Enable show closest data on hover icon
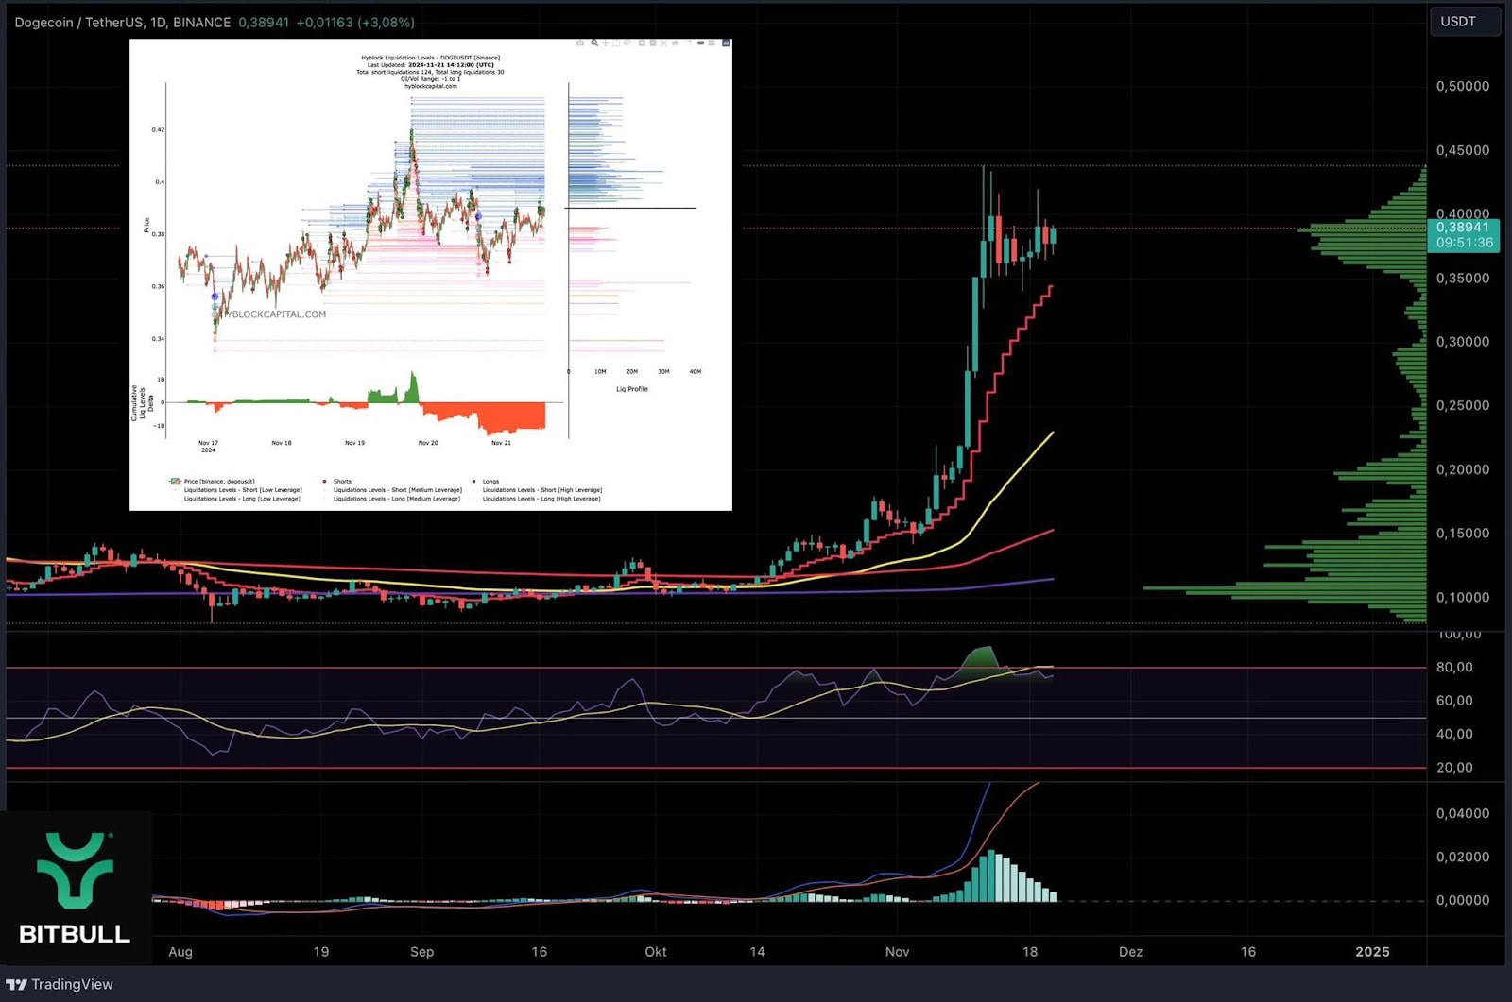Viewport: 1512px width, 1002px height. (700, 42)
